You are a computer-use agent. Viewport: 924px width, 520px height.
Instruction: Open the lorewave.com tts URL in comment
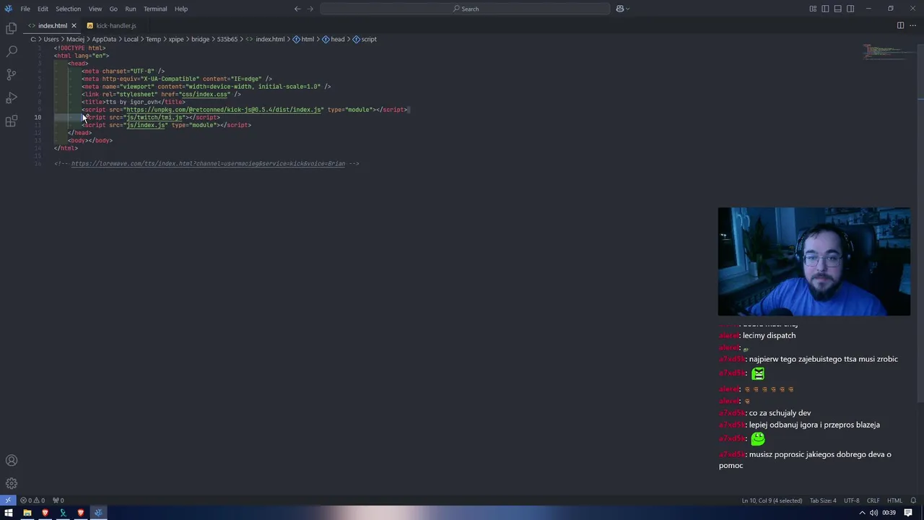(x=208, y=164)
